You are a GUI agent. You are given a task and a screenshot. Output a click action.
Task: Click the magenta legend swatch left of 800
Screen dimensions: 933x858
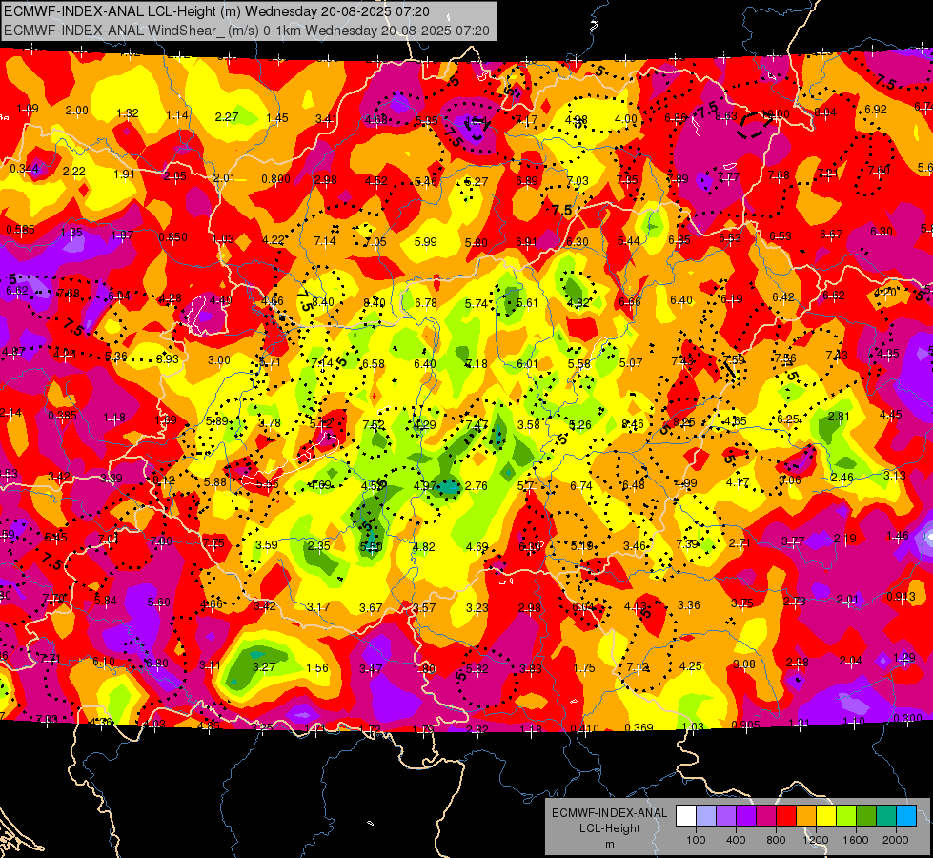766,816
